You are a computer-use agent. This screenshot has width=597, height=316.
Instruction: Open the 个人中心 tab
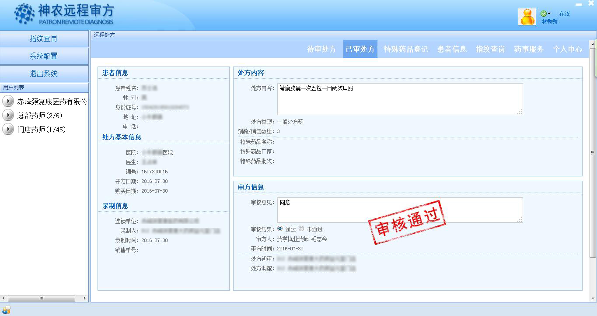pyautogui.click(x=567, y=49)
